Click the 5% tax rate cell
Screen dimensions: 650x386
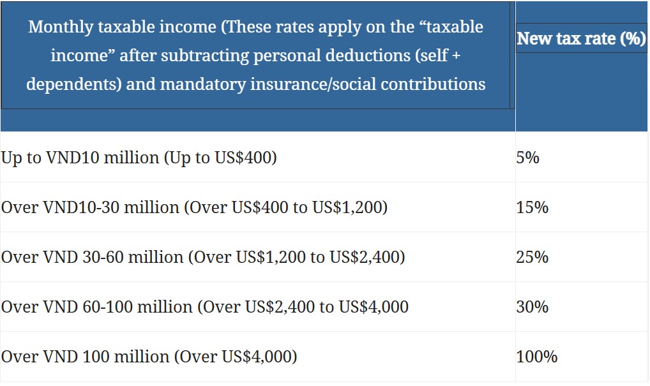coord(527,158)
